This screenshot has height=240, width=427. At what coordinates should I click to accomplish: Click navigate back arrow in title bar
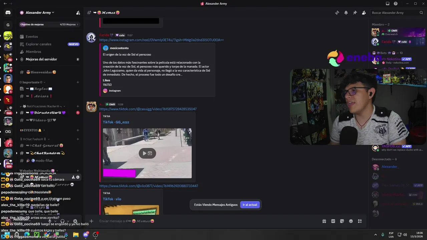tap(5, 4)
